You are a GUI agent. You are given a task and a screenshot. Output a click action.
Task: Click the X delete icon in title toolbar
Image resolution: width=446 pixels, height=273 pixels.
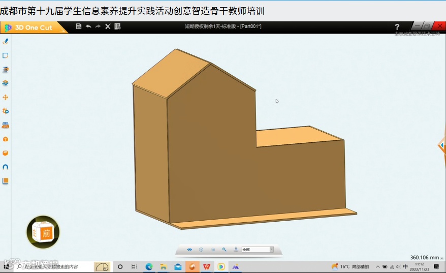point(108,26)
